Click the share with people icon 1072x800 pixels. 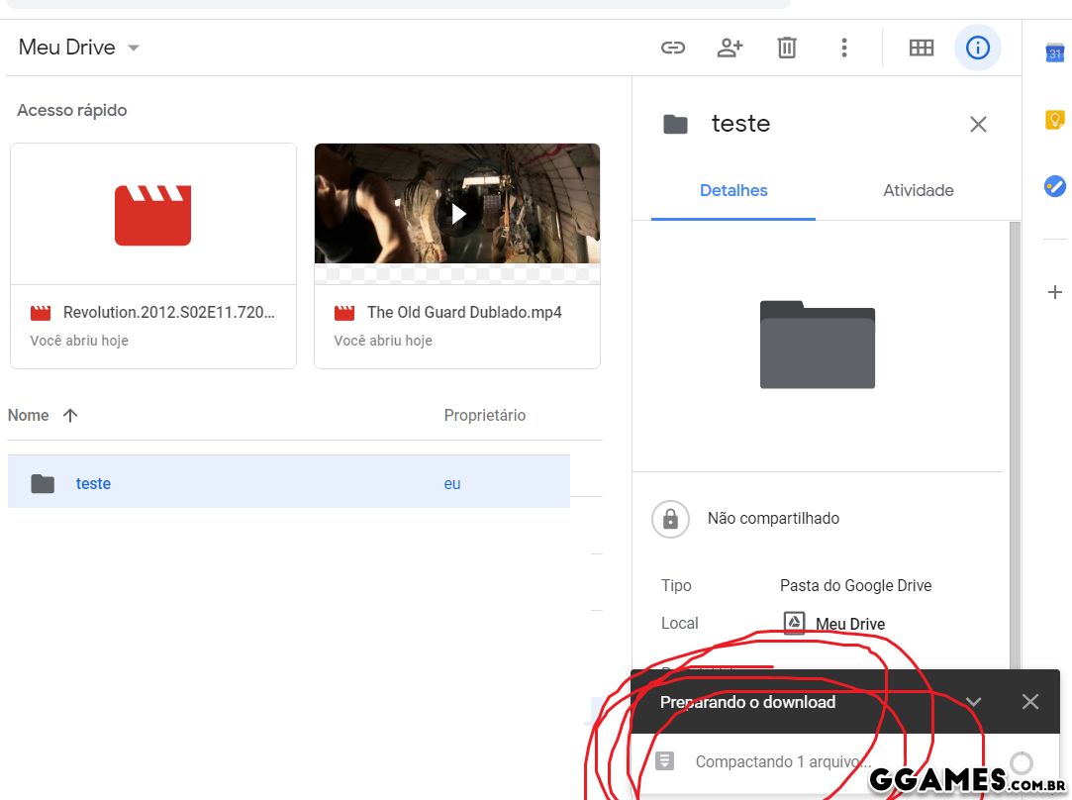730,48
